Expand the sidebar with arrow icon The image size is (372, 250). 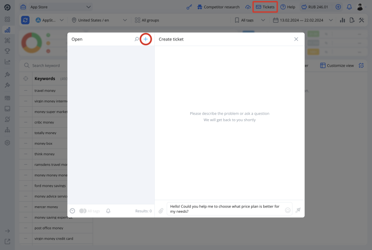click(7, 231)
